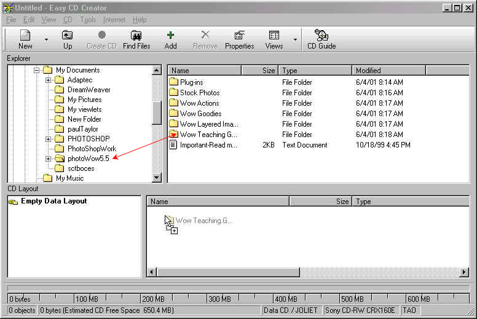This screenshot has width=477, height=319.
Task: Open the dropdown arrow next to New
Action: [x=46, y=39]
